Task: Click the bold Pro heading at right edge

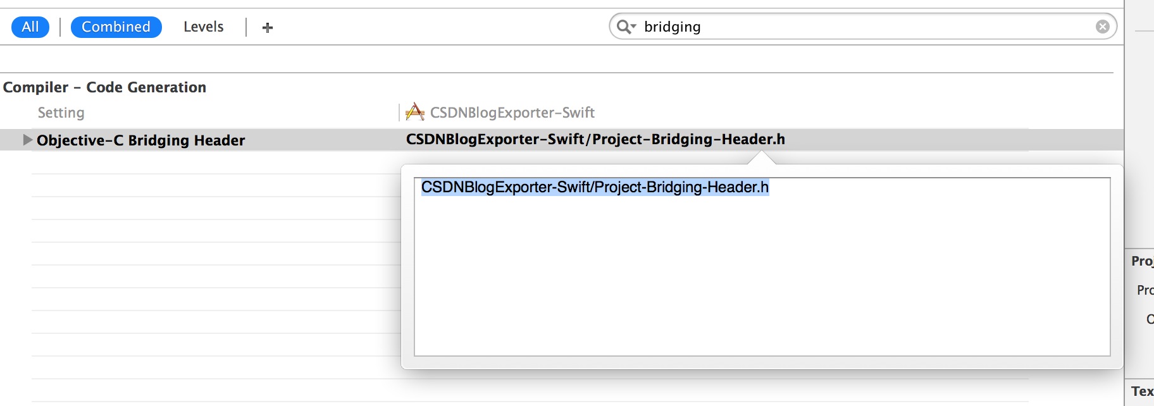Action: [1142, 261]
